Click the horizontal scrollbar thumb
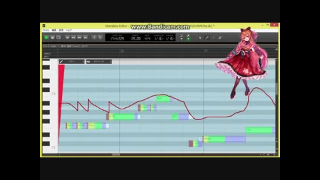The height and width of the screenshot is (180, 320). [x=116, y=155]
